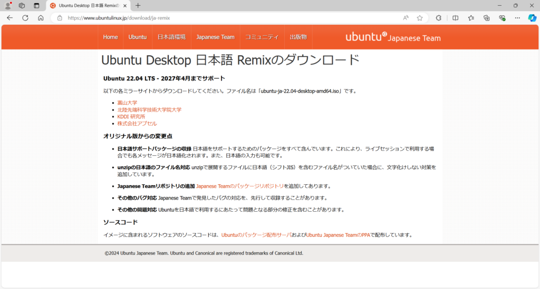
Task: Download from KDDI 研究所 mirror link
Action: [x=131, y=116]
